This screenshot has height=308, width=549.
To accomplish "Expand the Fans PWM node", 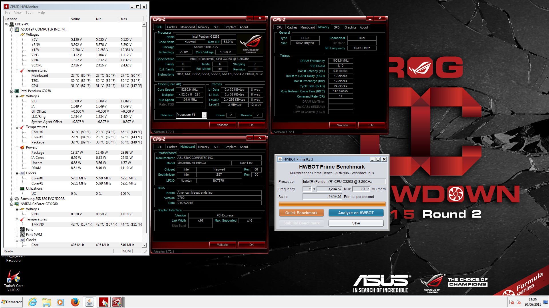I will 17,235.
